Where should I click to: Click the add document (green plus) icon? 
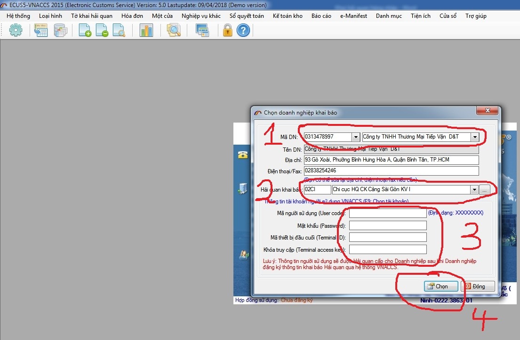[85, 31]
